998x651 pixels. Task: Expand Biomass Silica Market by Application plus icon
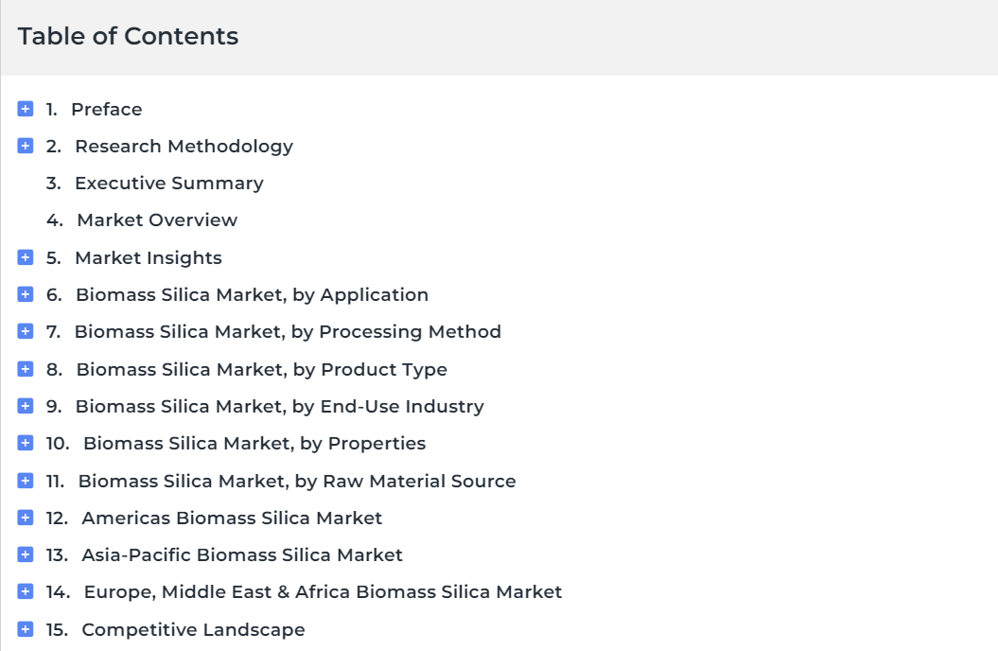pos(26,294)
